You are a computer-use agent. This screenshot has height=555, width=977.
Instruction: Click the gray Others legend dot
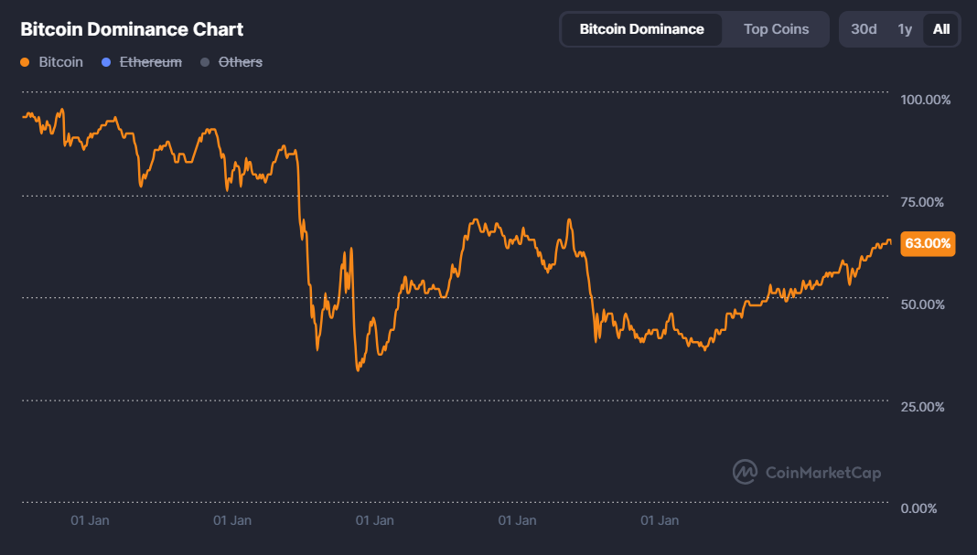point(205,62)
